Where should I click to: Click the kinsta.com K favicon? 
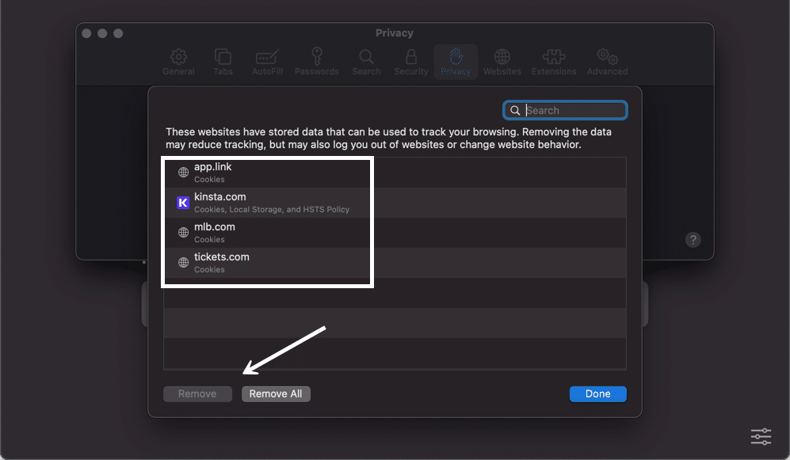pyautogui.click(x=183, y=203)
